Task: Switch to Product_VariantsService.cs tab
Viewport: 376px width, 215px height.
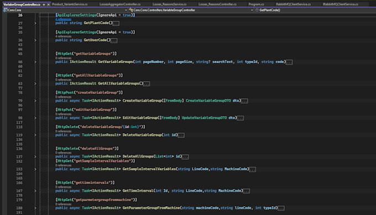Action: pos(70,4)
